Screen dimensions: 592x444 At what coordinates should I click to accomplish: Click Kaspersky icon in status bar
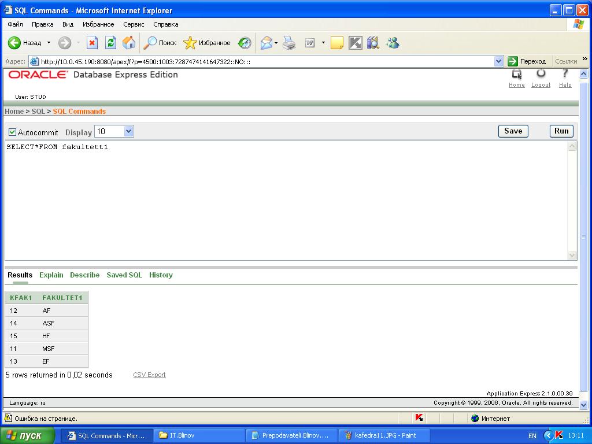coord(419,417)
